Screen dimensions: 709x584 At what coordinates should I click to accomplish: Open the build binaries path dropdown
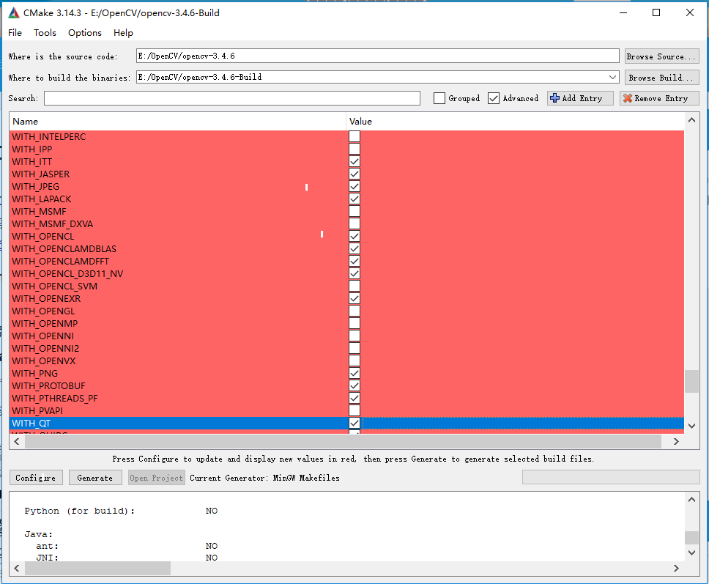click(613, 77)
